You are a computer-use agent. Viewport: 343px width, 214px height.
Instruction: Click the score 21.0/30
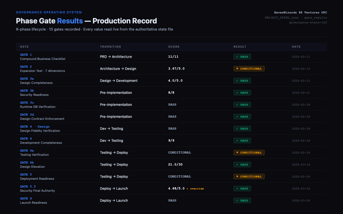tap(175, 165)
